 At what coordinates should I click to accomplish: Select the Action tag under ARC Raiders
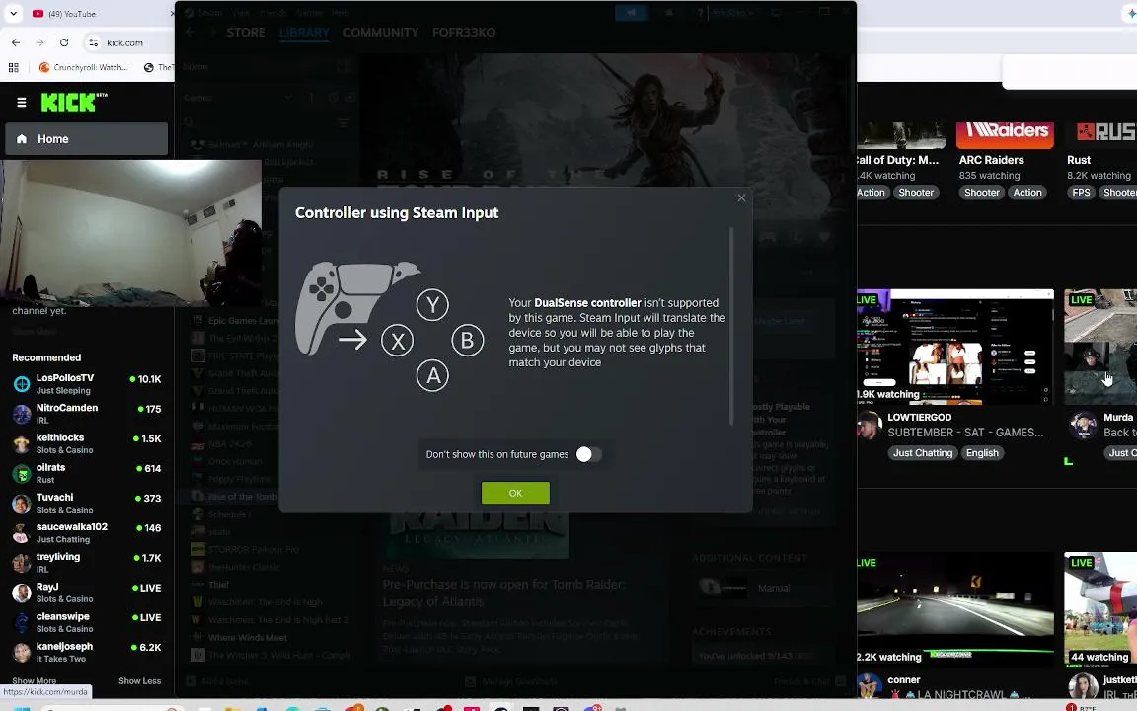tap(1026, 193)
